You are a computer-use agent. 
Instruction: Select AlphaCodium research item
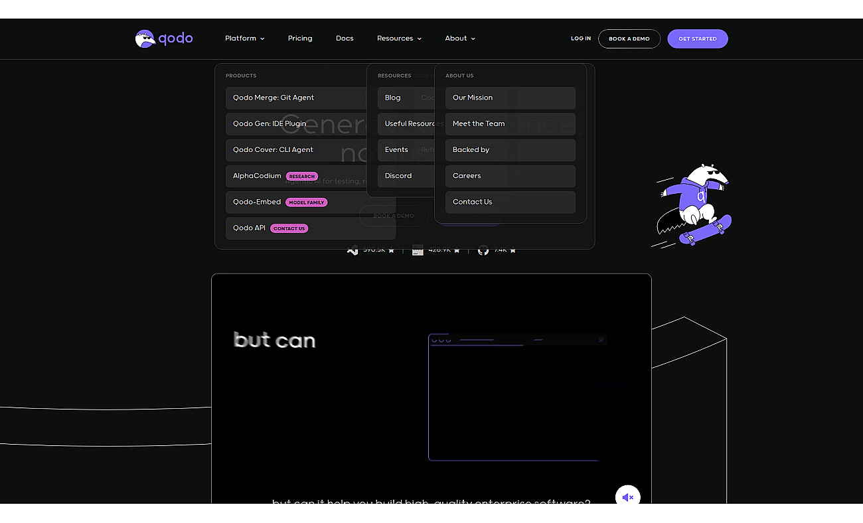(x=296, y=176)
